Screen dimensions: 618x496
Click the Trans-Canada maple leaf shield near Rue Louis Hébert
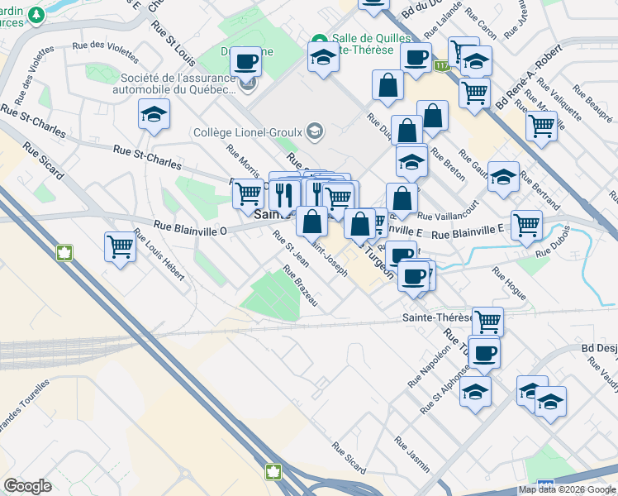64,253
